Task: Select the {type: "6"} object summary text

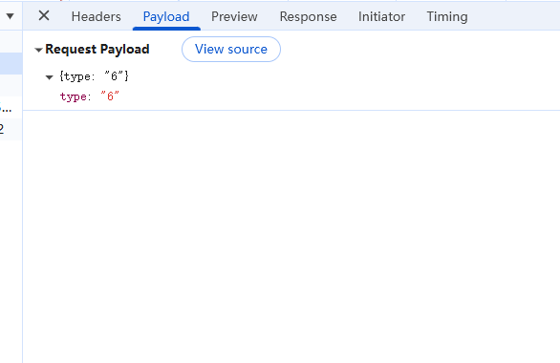Action: pyautogui.click(x=94, y=76)
